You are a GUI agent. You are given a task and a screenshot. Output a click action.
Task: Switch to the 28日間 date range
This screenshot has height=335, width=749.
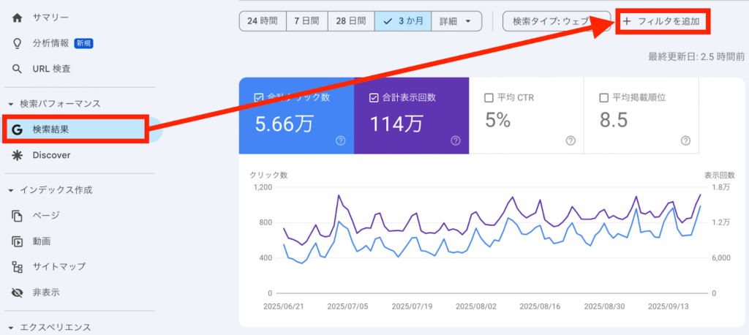[350, 21]
